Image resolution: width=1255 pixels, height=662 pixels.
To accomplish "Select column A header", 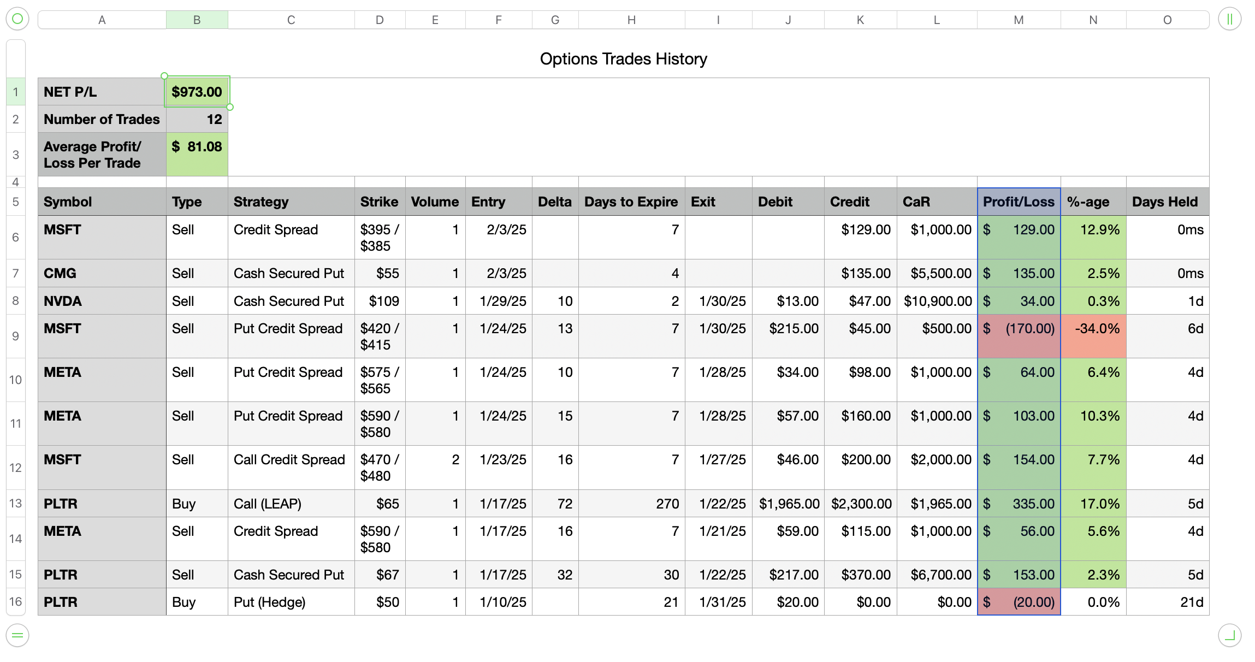I will click(x=102, y=20).
